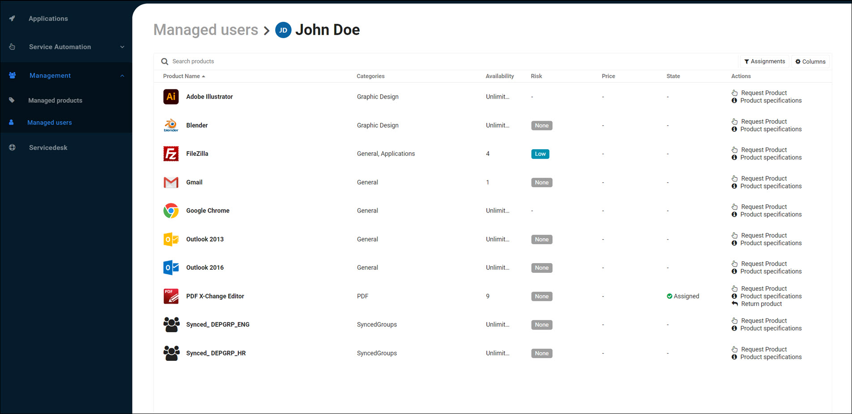Open the Servicedesk menu item
Screen dimensions: 852x414
(48, 147)
